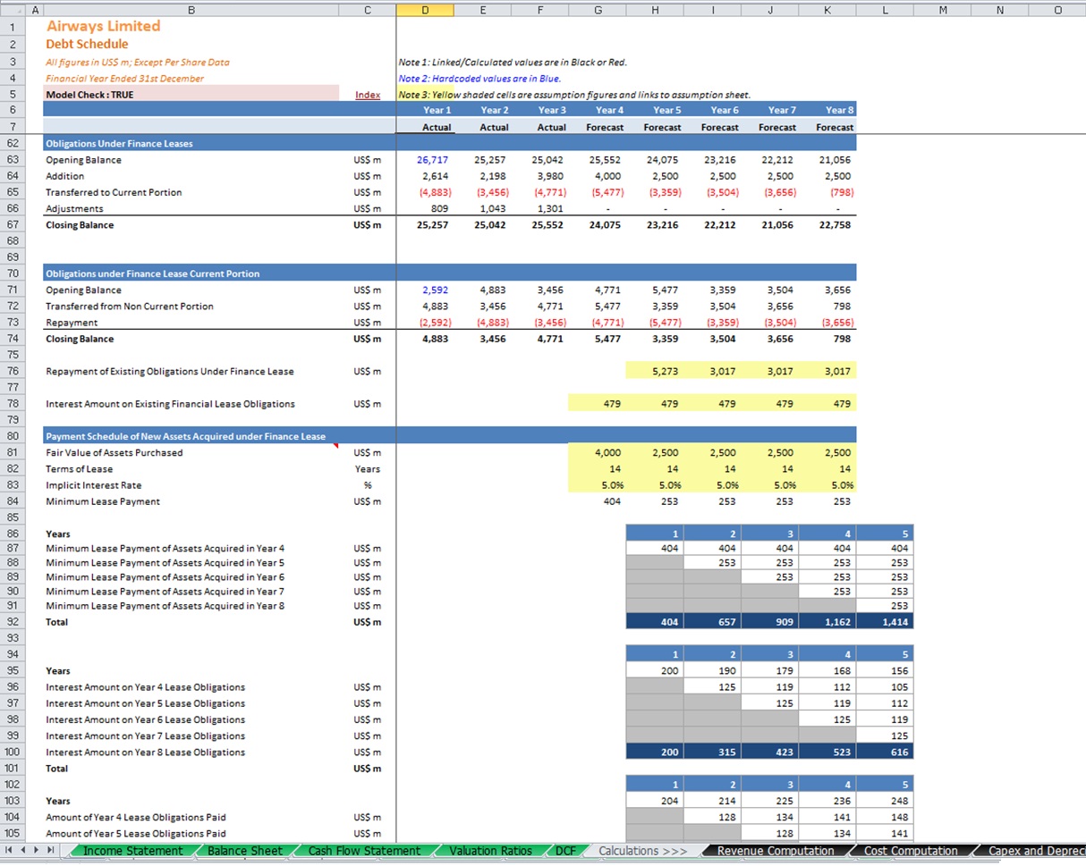Select Interest Amount on Year 7 Lease Obligations
Screen dimensions: 1086x866
pos(145,736)
